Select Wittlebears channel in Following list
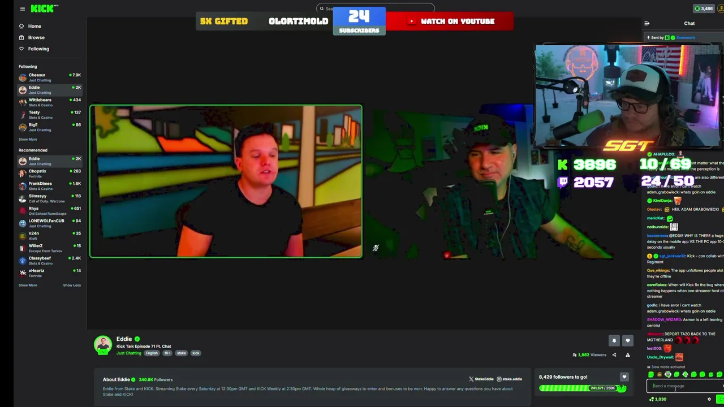 click(x=49, y=102)
